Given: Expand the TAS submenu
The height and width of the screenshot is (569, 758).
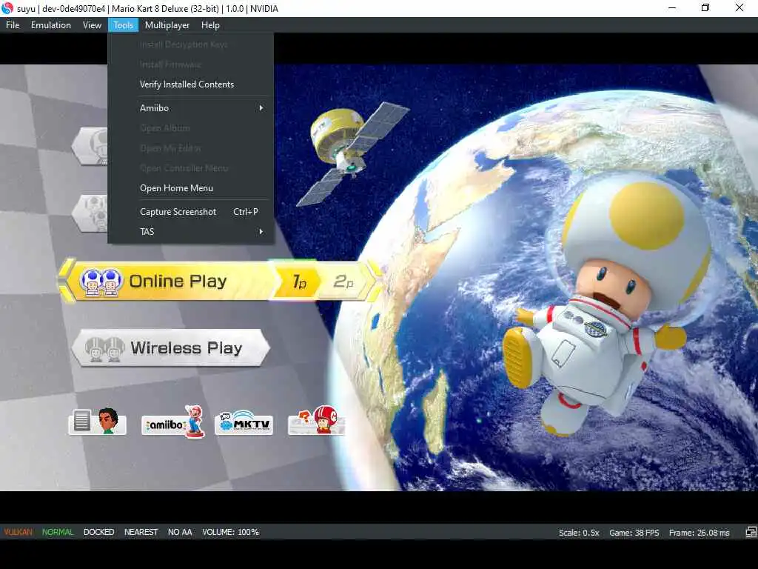Looking at the screenshot, I should (190, 232).
